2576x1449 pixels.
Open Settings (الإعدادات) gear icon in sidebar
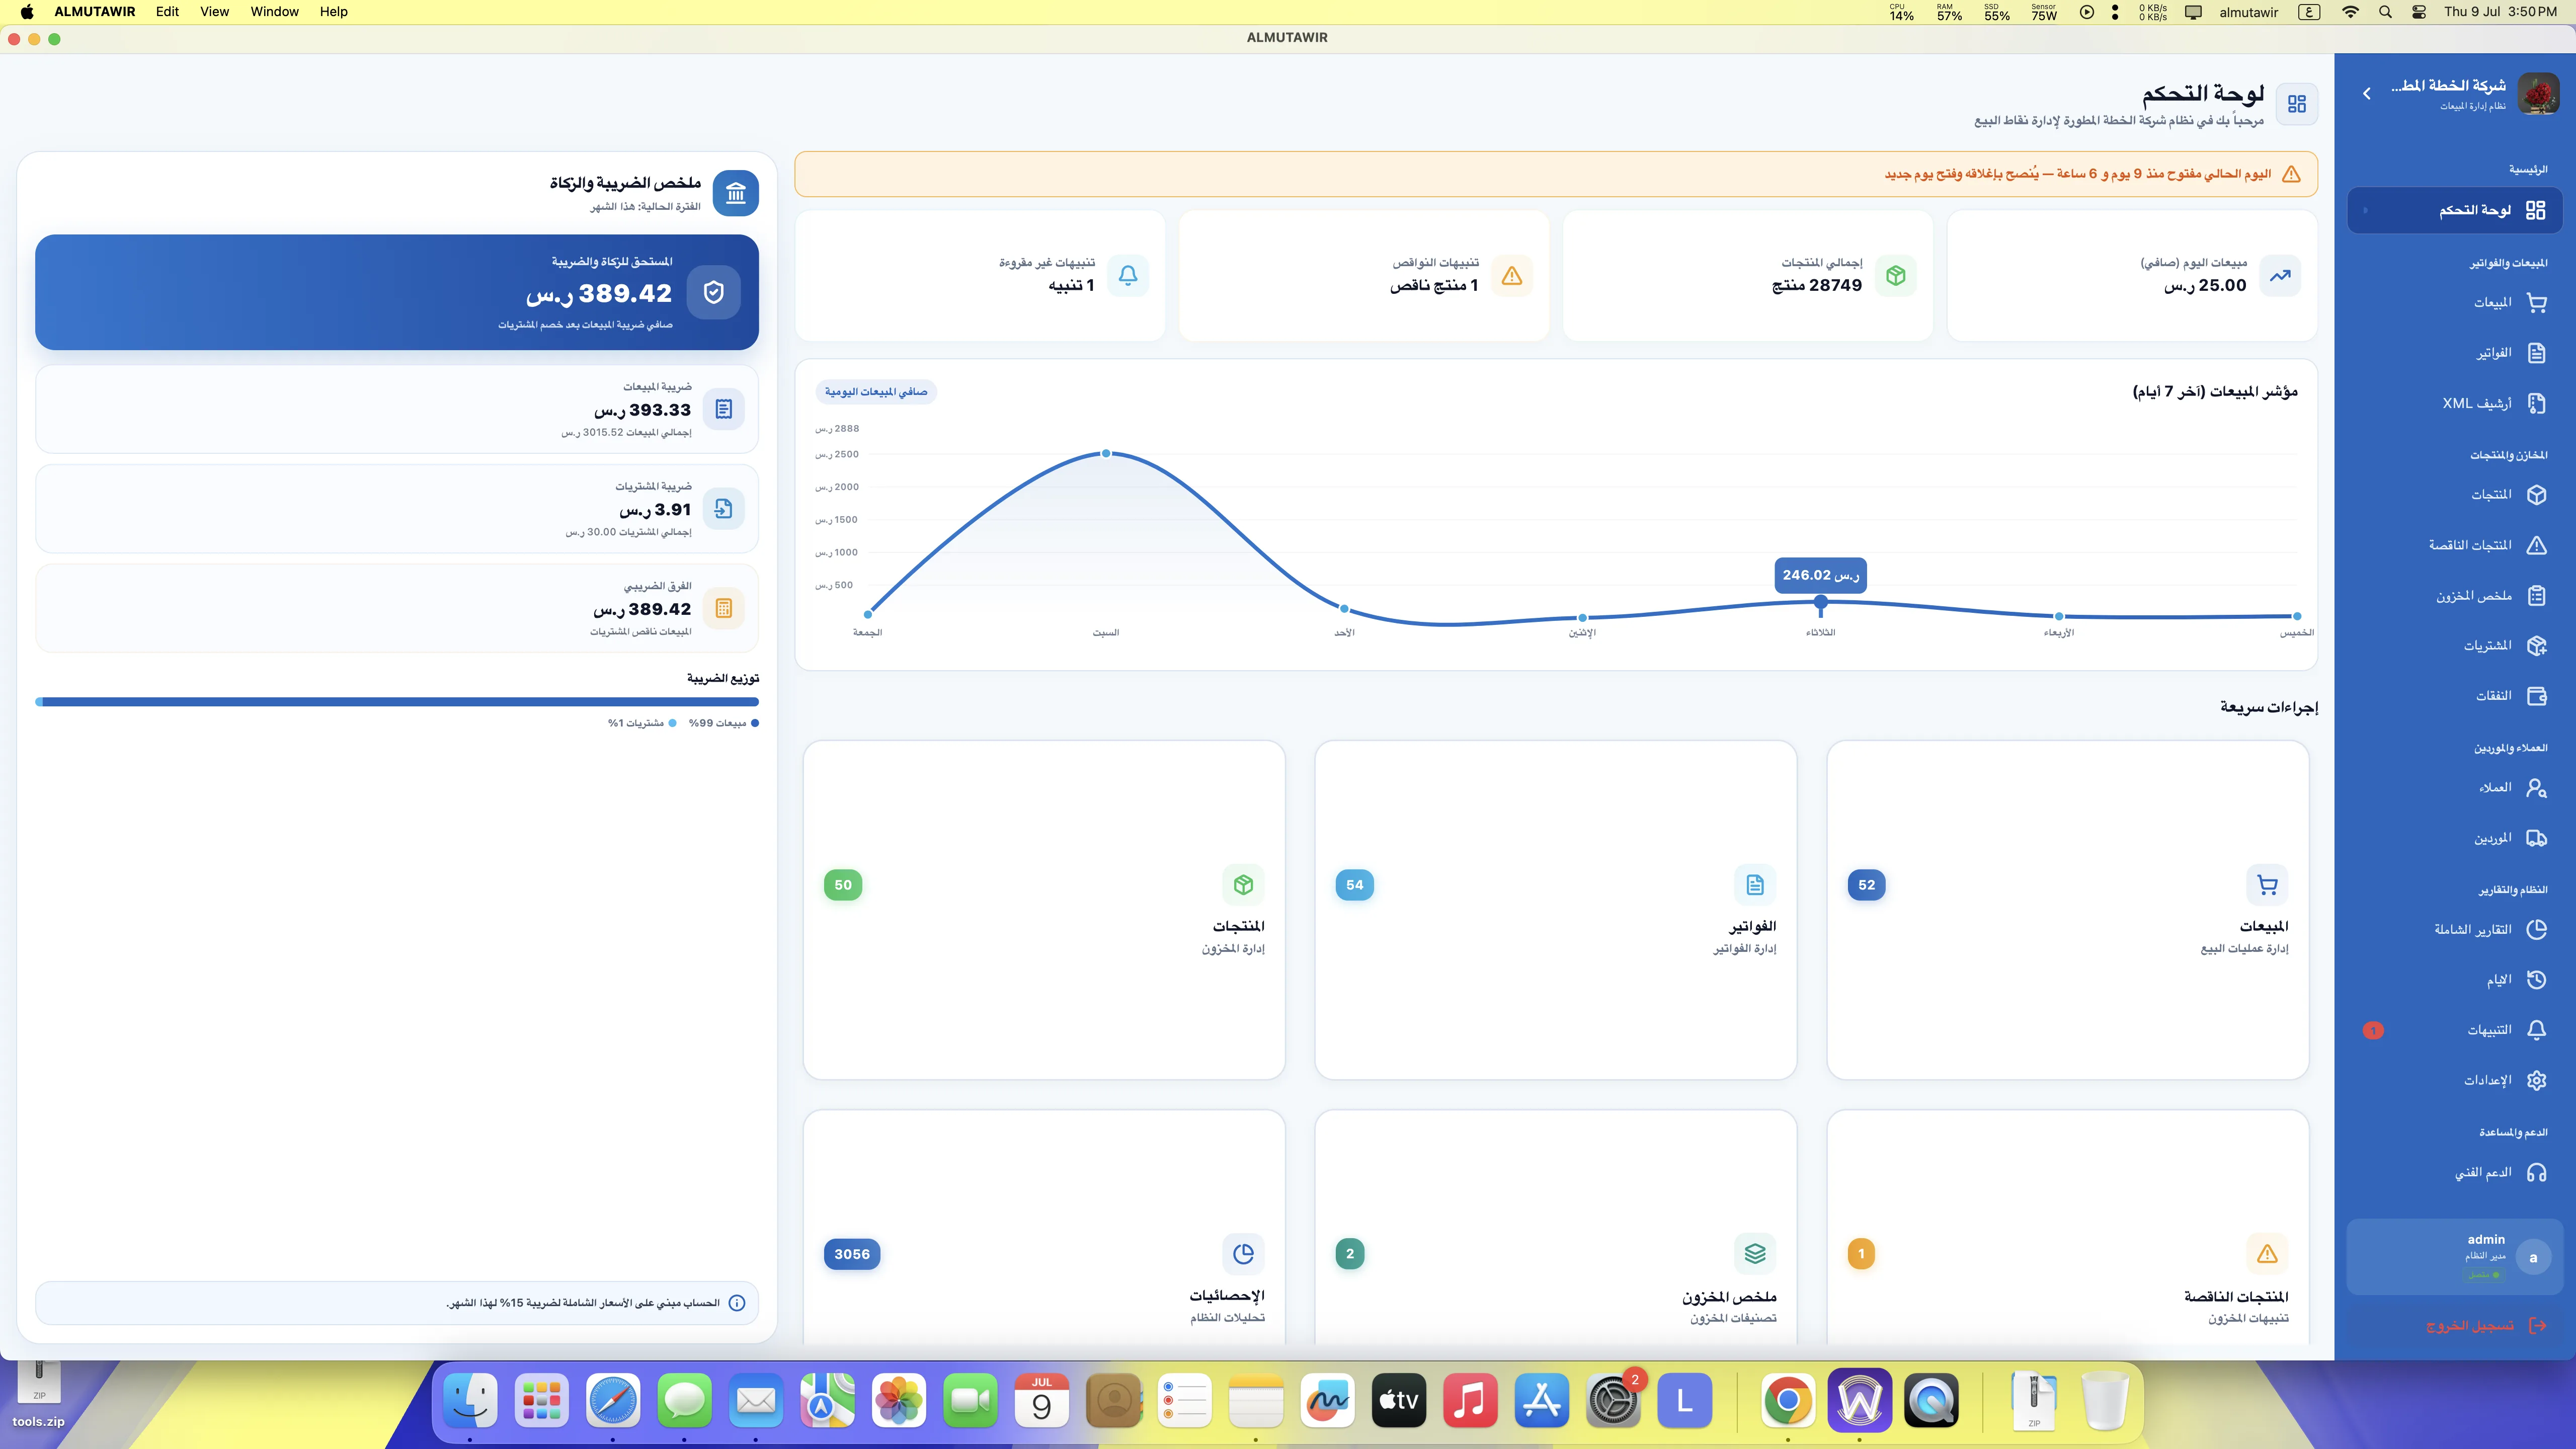[x=2536, y=1080]
